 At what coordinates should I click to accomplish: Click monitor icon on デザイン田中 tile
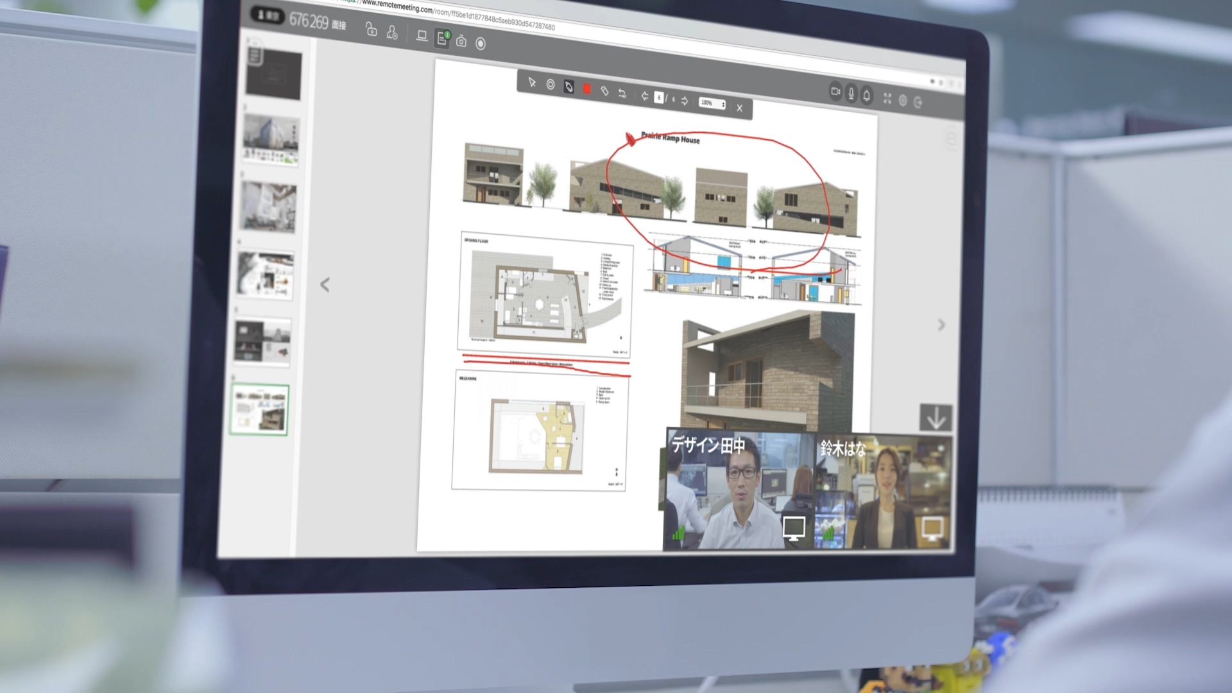point(794,528)
